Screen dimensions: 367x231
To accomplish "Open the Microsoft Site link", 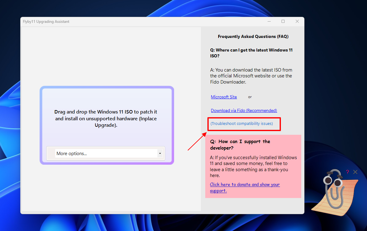I will point(224,97).
